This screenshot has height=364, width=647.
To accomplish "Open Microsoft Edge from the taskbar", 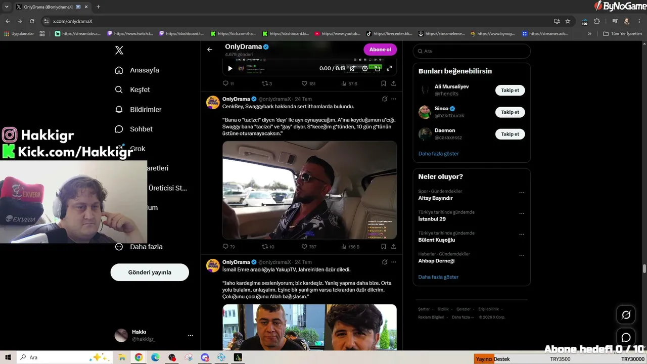I will point(155,357).
